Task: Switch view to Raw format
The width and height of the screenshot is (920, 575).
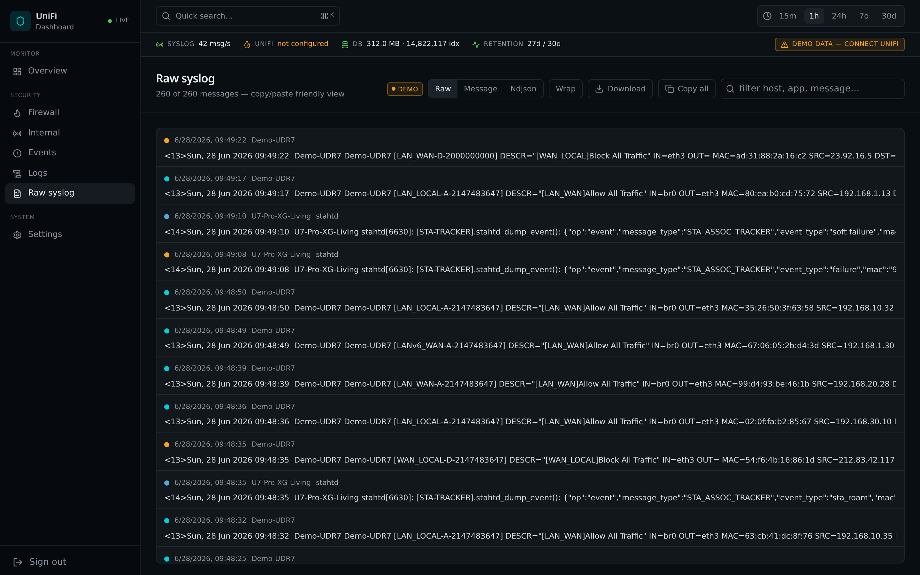Action: tap(443, 88)
